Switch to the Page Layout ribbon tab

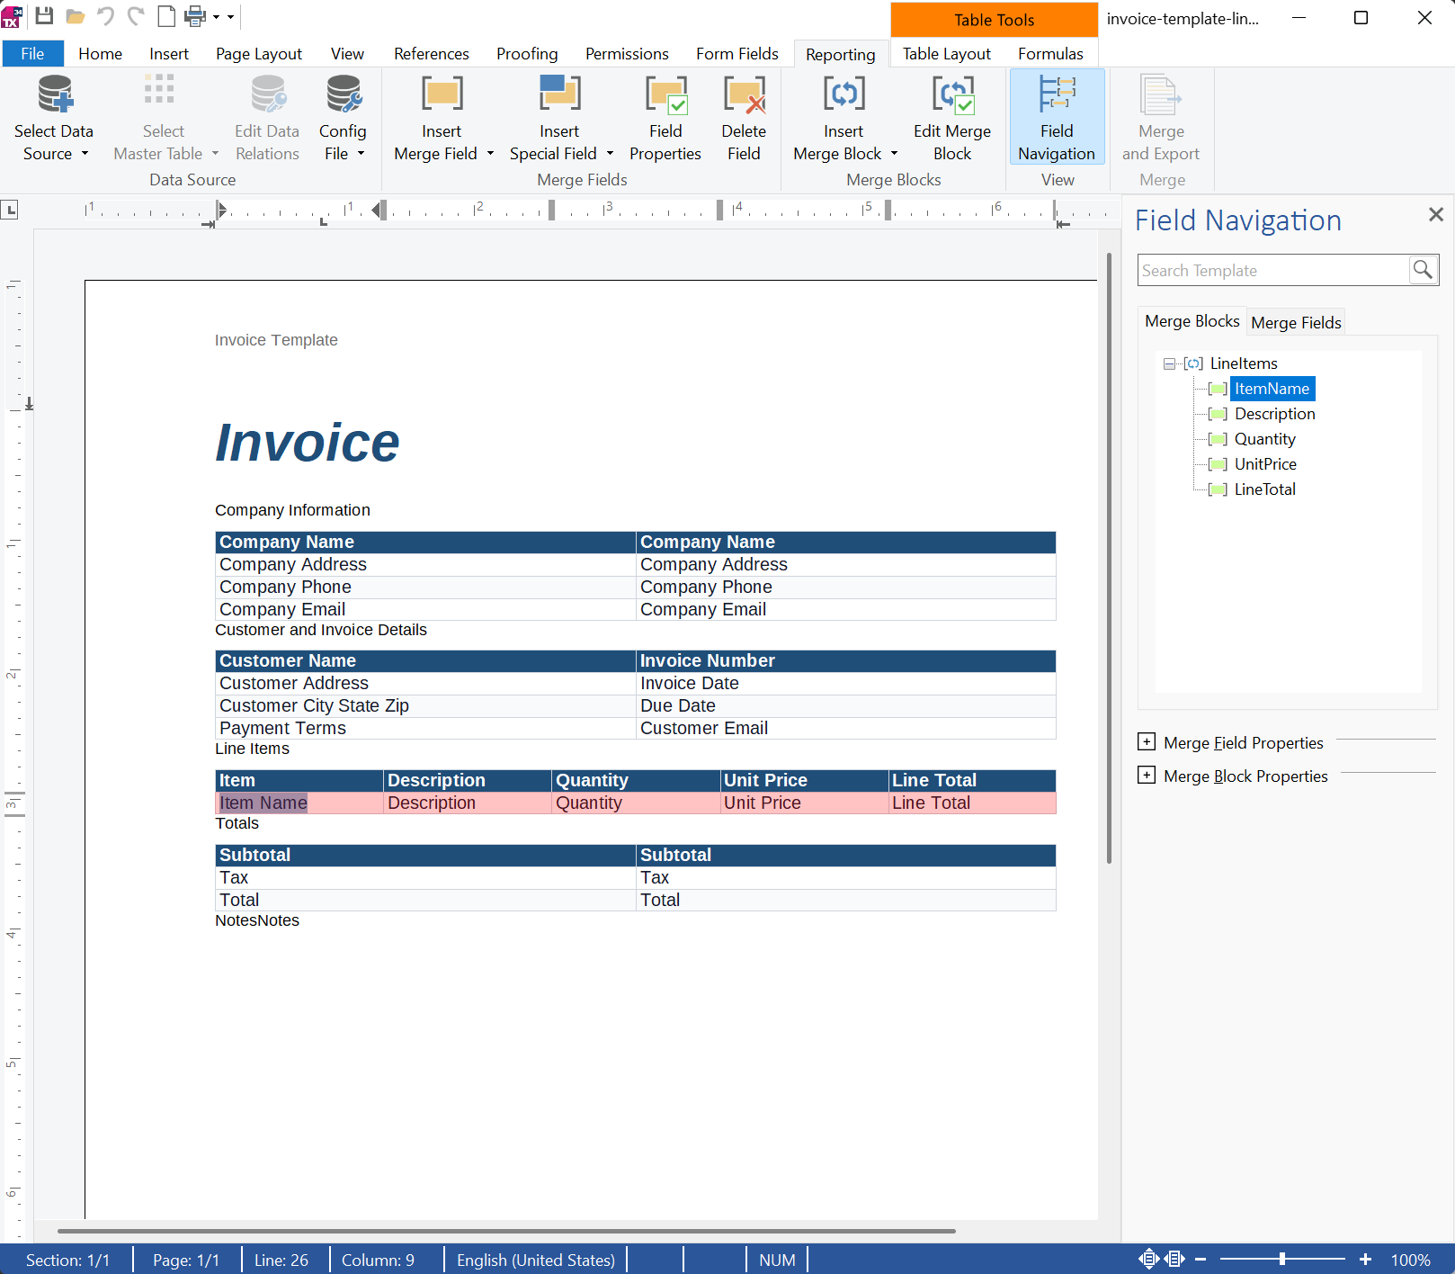click(x=259, y=54)
